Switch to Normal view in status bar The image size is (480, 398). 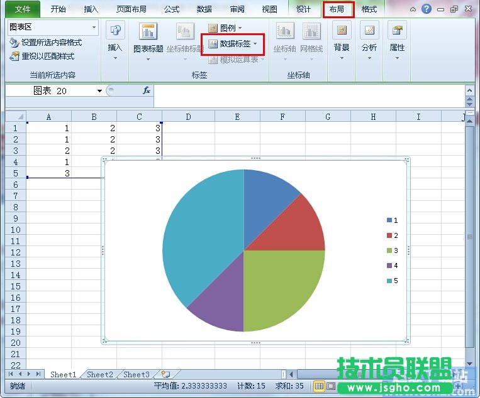320,386
